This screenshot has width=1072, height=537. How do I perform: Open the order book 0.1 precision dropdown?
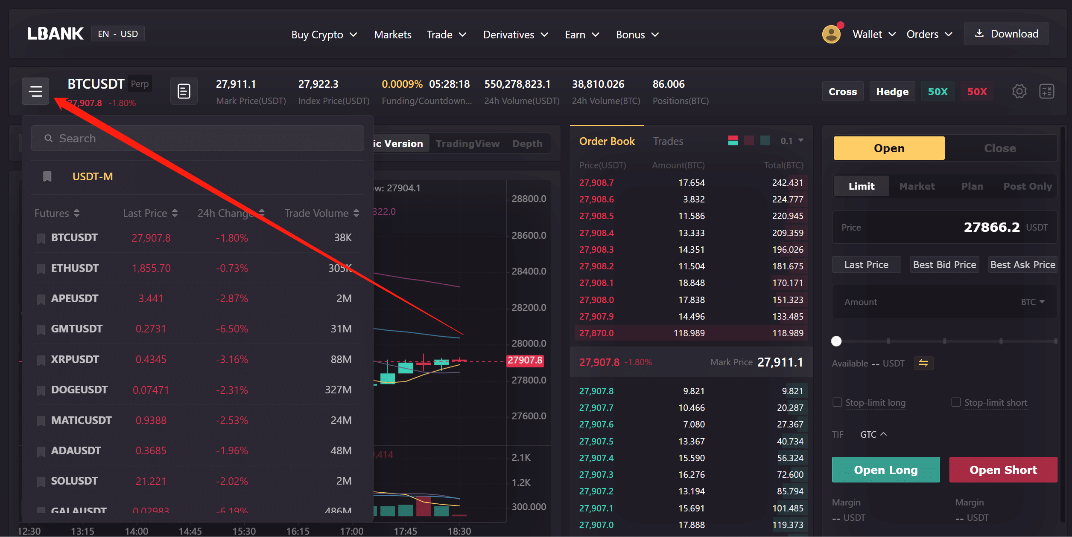(x=792, y=141)
